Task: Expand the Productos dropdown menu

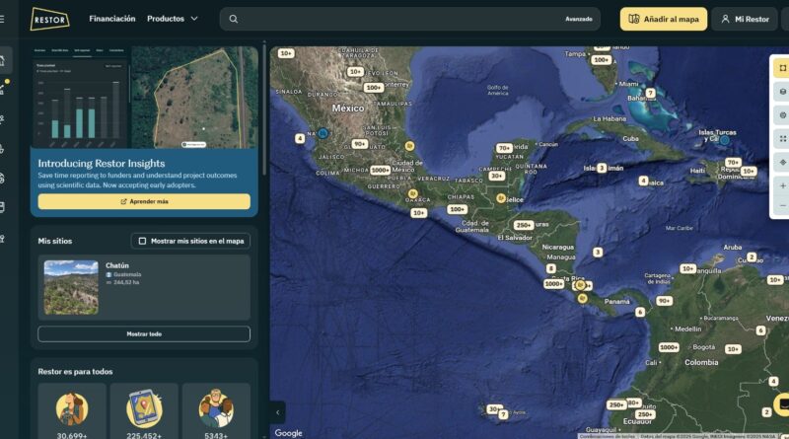Action: tap(173, 19)
